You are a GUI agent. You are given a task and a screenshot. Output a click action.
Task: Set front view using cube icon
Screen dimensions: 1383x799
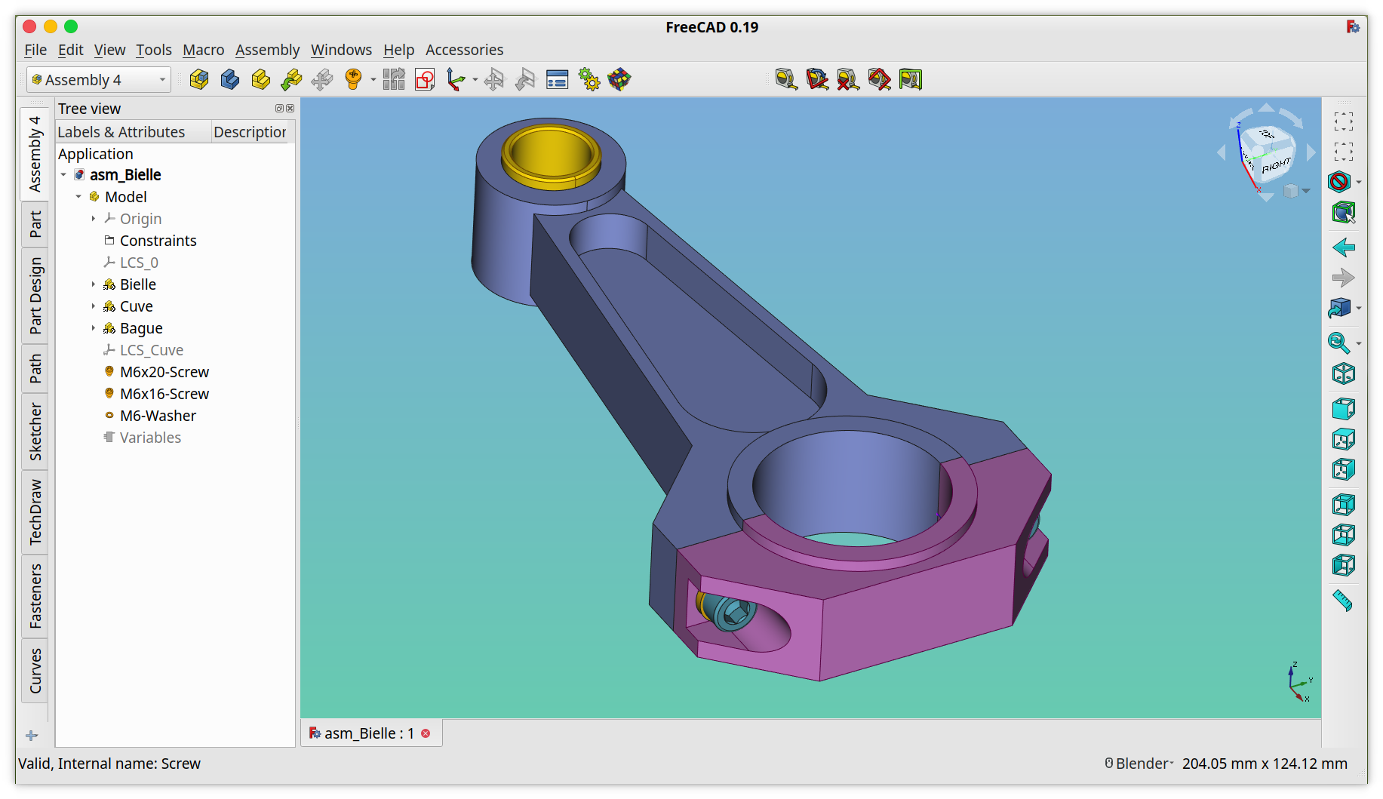pyautogui.click(x=1344, y=409)
